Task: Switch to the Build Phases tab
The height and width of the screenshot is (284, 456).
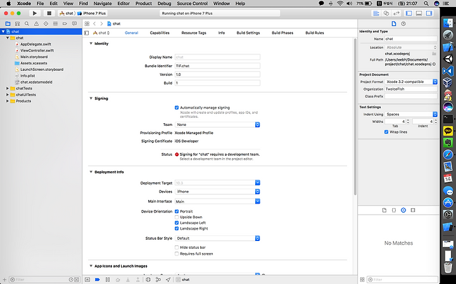Action: 282,33
